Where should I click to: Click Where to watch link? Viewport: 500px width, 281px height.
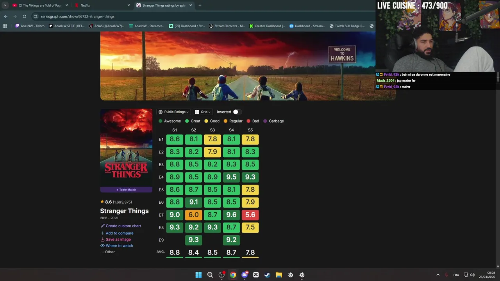tap(117, 245)
